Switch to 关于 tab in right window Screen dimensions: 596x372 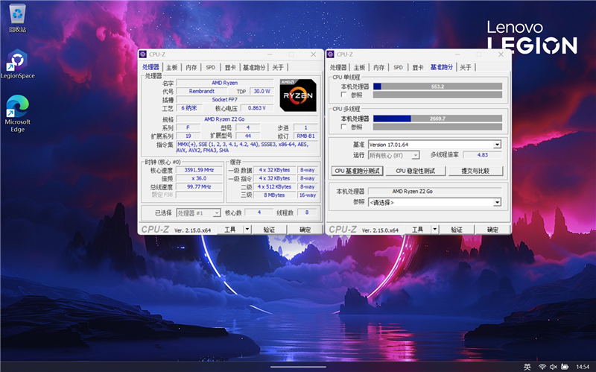(x=465, y=67)
